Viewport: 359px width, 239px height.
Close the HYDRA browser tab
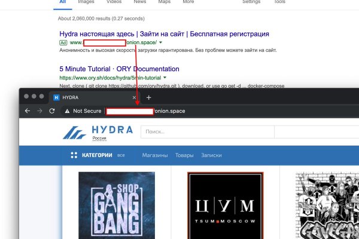134,97
